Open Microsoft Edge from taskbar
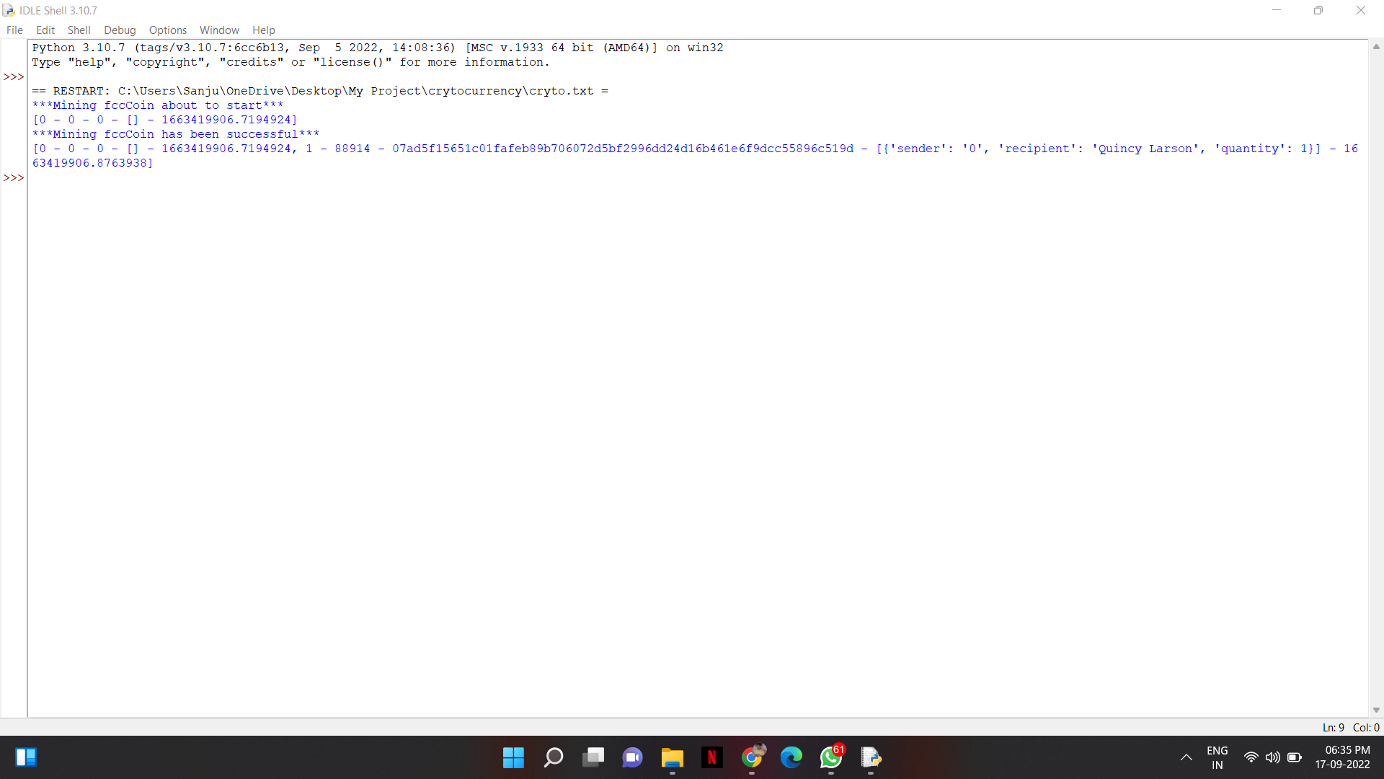 (791, 757)
